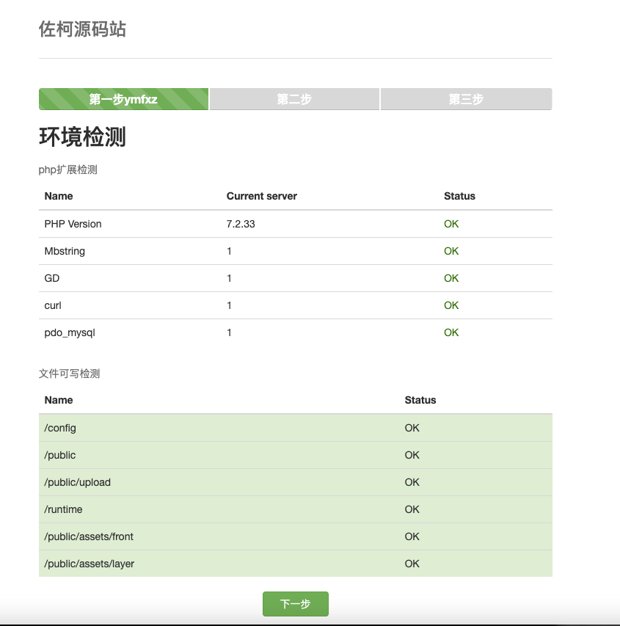Click the OK status for GD extension

click(451, 278)
